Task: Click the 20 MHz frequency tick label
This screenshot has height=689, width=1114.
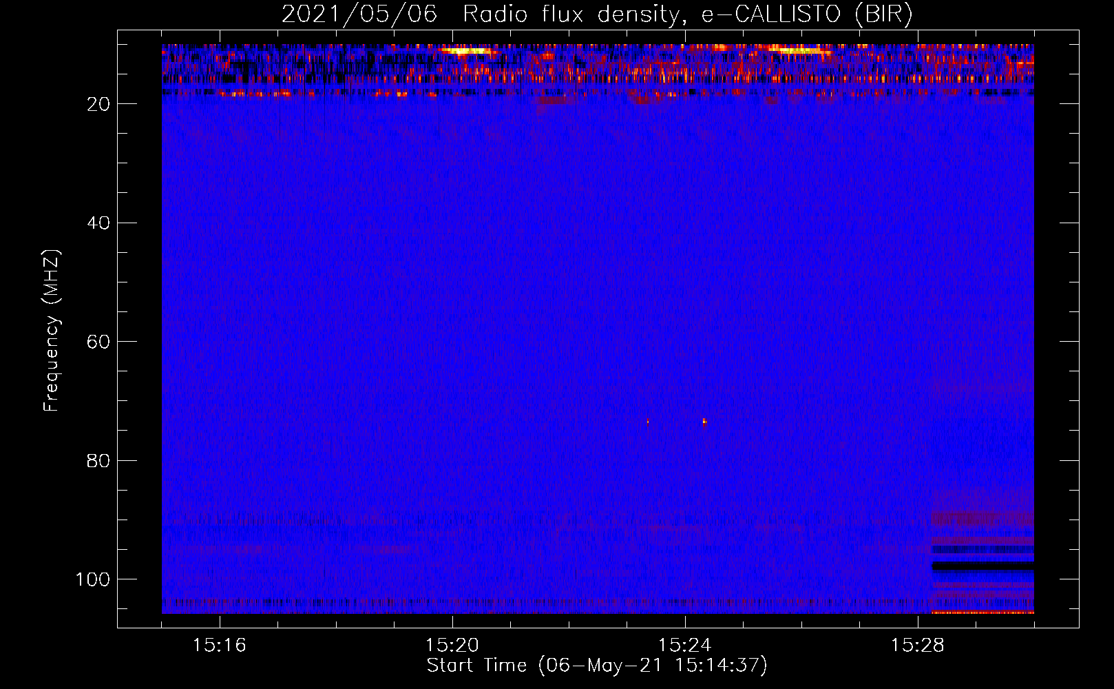Action: 98,104
